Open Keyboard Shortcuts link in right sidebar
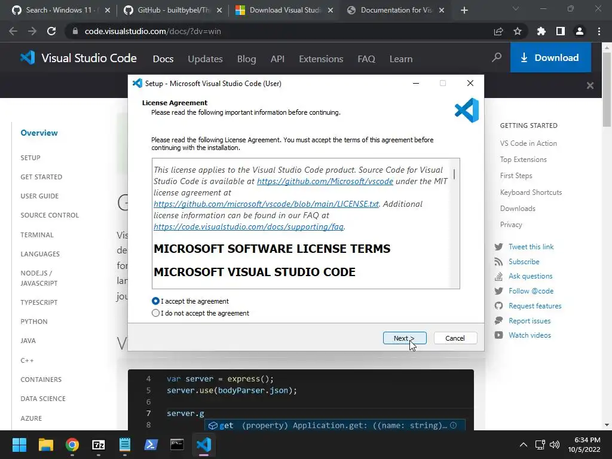Viewport: 612px width, 459px height. [531, 192]
